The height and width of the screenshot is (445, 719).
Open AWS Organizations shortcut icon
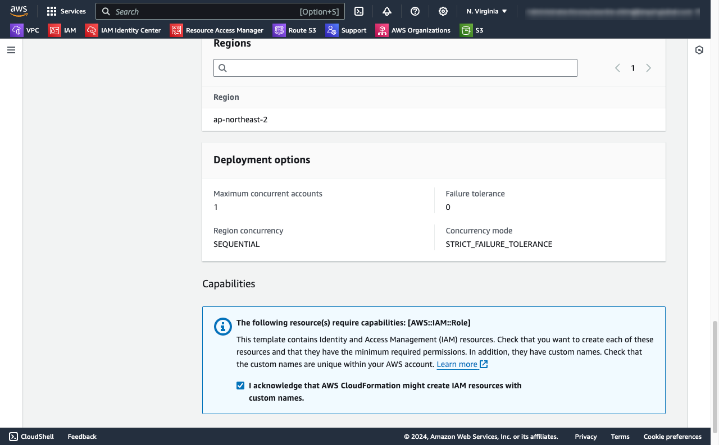point(382,30)
